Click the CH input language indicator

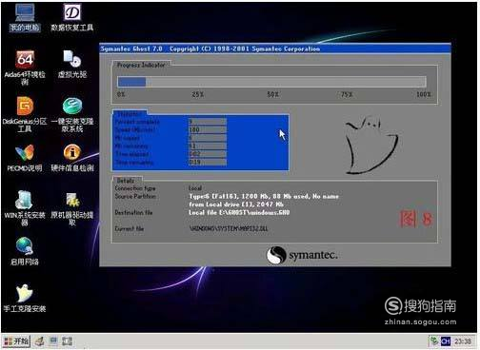coord(446,341)
